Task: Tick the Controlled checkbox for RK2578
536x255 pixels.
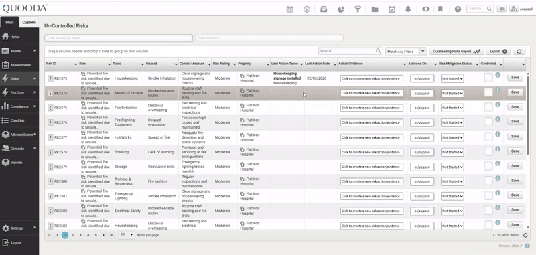Action: click(x=488, y=151)
